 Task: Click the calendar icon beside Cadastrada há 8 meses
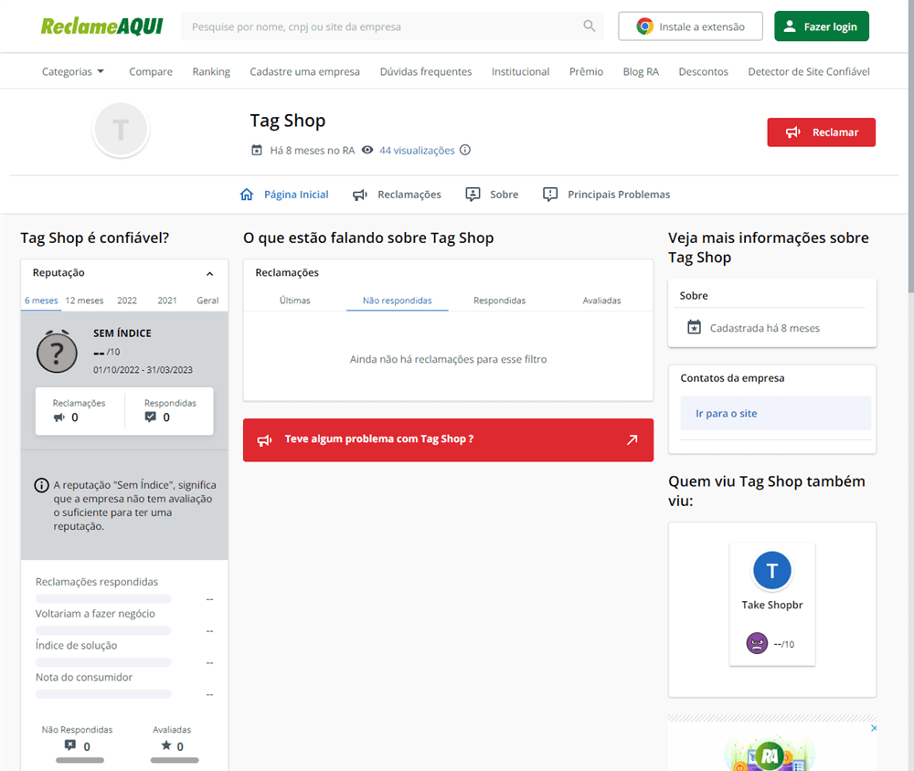coord(695,328)
